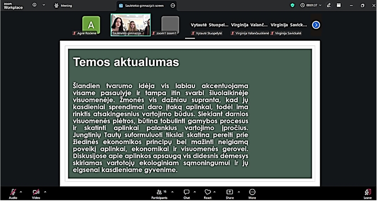
Task: Click the meeting info icon beside Zoom Workplace
Action: [34, 5]
